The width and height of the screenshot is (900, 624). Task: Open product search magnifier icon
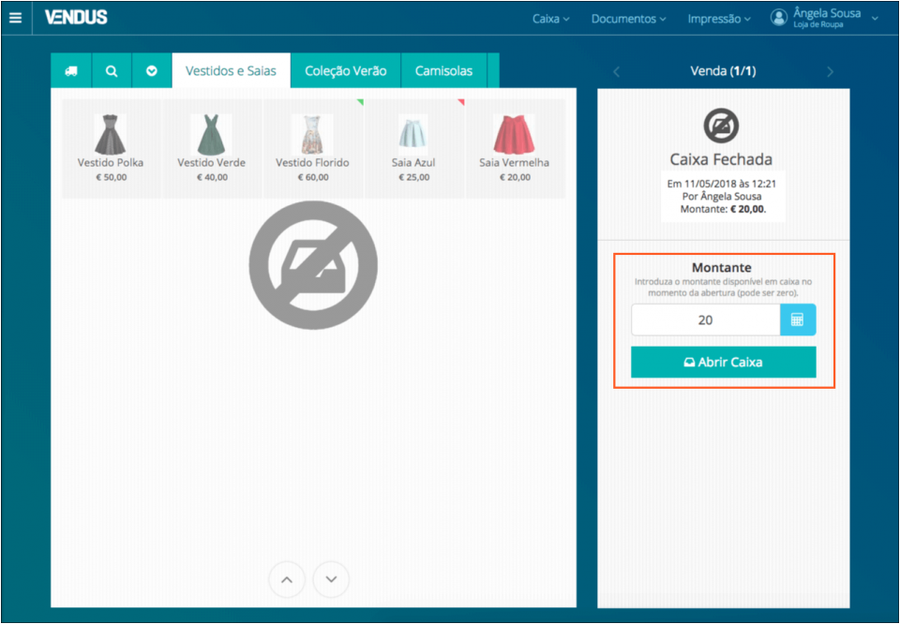112,71
